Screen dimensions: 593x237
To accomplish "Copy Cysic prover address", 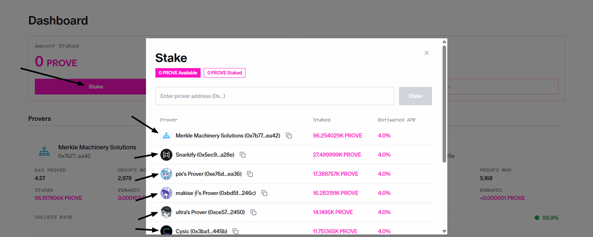I will click(x=236, y=231).
